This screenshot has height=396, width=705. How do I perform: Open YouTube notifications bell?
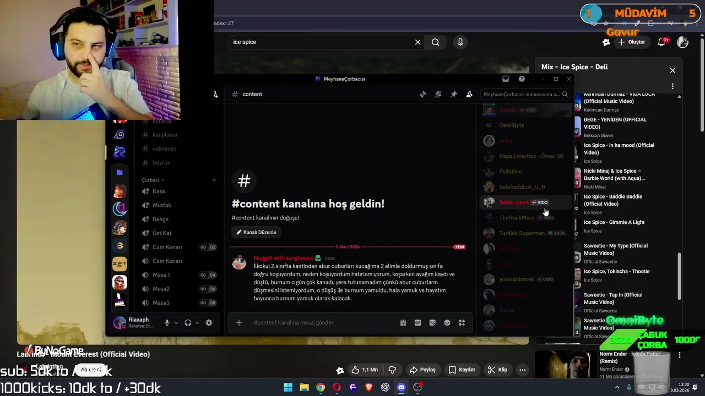pyautogui.click(x=662, y=42)
